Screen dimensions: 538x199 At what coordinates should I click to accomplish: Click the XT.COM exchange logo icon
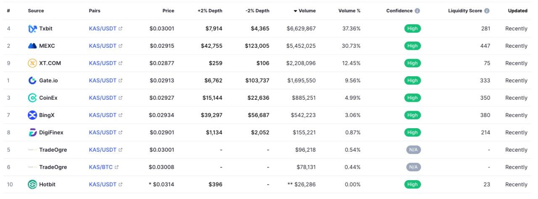(32, 63)
